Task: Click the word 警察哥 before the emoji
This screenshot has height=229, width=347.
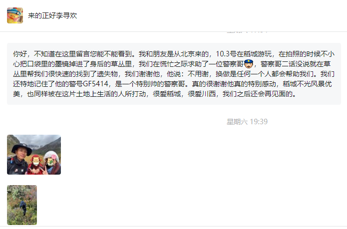Action: 233,64
